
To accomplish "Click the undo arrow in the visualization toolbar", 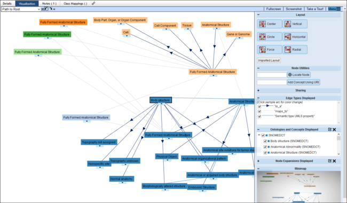I will (x=46, y=9).
